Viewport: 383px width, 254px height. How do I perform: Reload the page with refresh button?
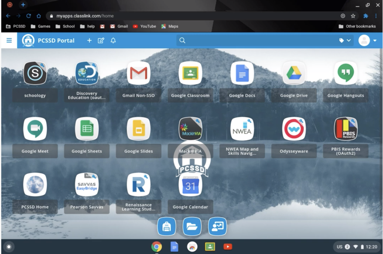28,16
